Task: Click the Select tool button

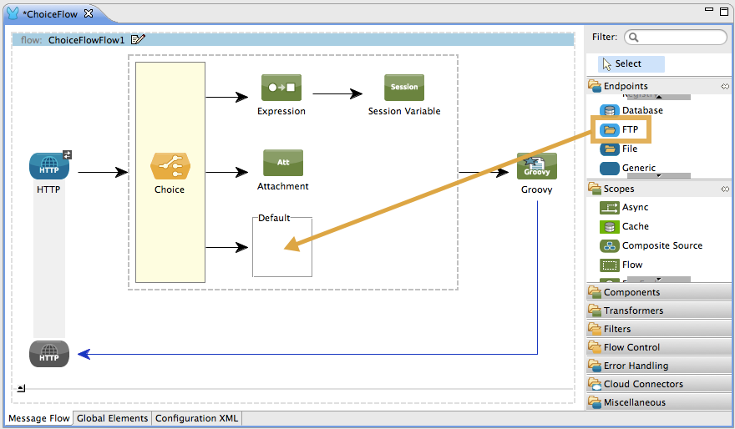Action: (x=631, y=63)
